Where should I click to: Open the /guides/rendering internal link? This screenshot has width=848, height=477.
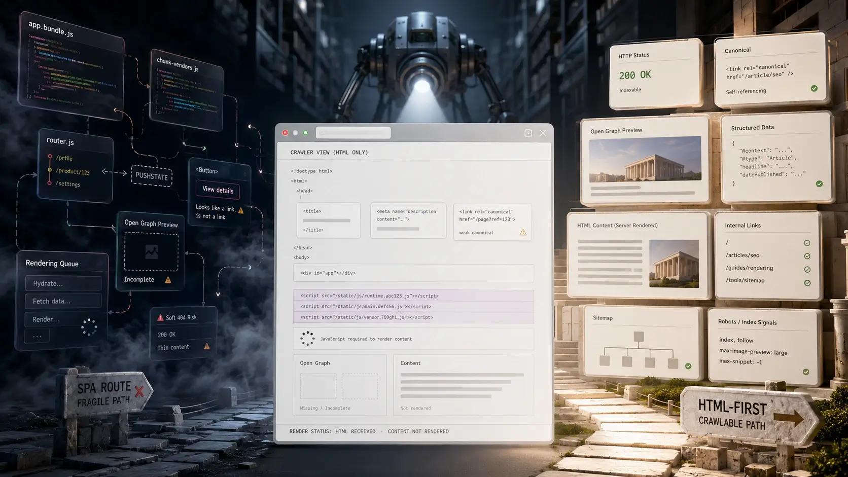coord(749,268)
